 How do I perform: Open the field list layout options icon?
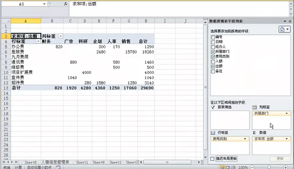coord(284,29)
